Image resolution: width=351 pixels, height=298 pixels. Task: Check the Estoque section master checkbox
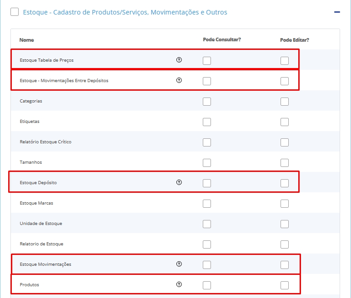pyautogui.click(x=15, y=12)
